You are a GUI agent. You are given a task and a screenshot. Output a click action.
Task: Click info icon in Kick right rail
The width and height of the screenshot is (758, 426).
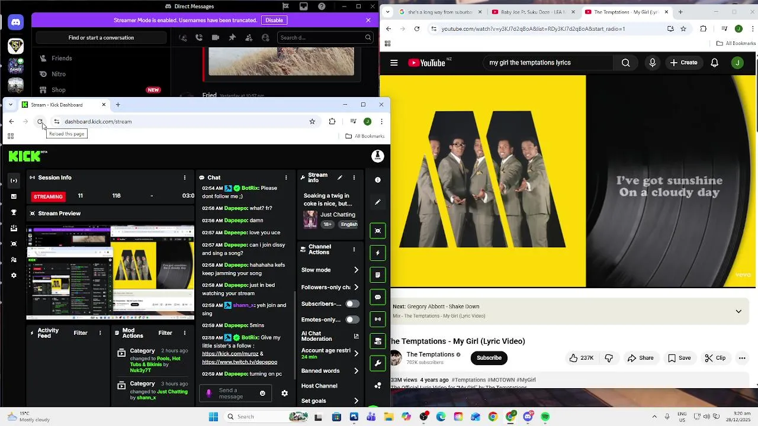coord(378,180)
